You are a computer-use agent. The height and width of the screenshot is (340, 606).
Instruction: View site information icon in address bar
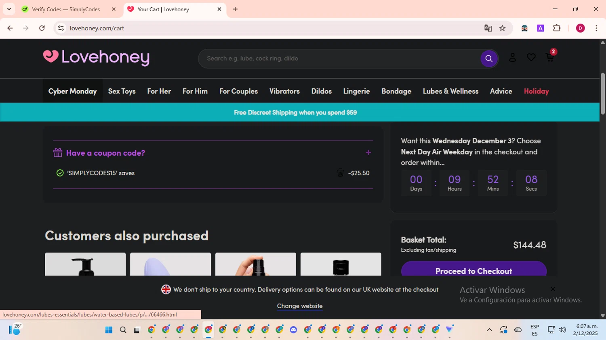coord(61,28)
